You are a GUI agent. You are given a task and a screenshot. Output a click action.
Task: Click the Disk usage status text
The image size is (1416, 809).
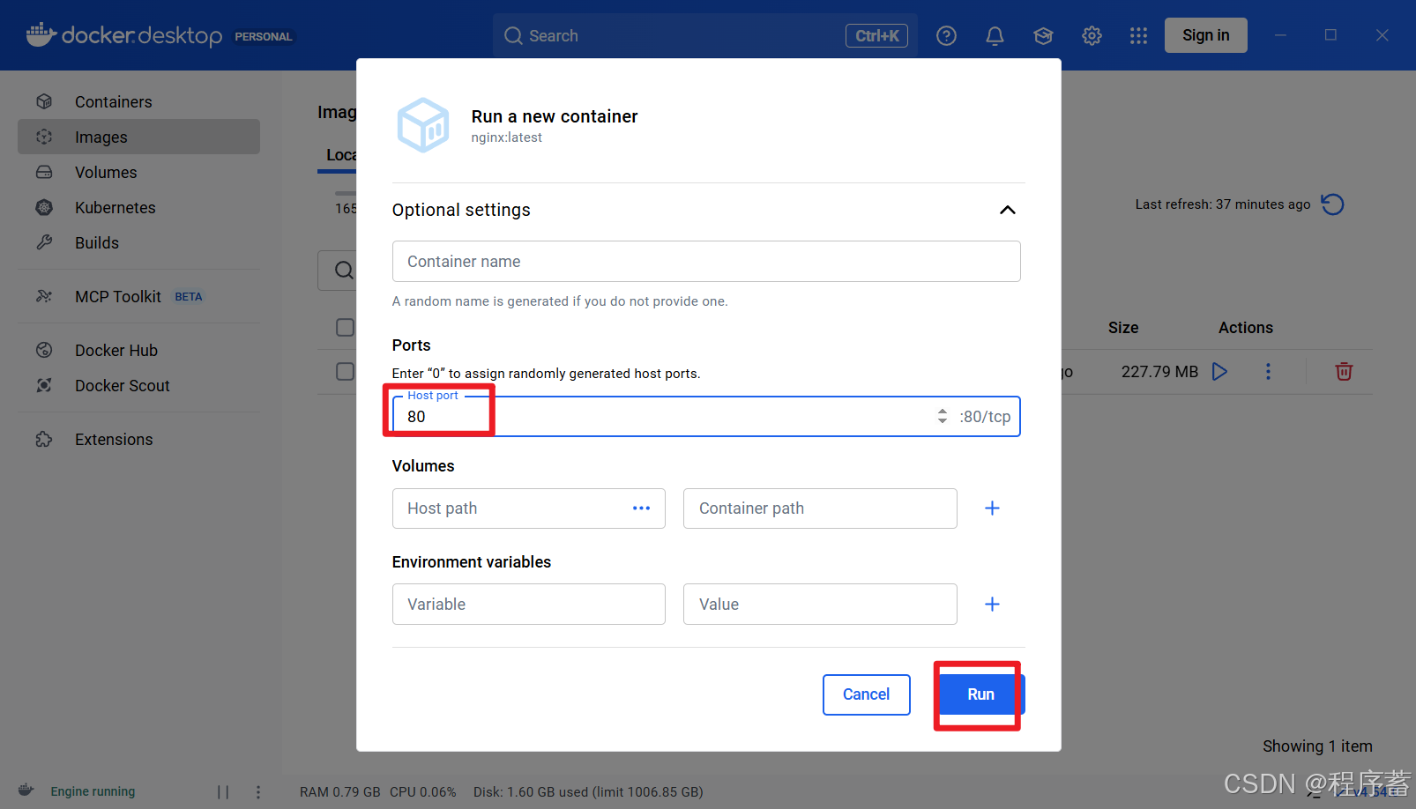coord(588,791)
